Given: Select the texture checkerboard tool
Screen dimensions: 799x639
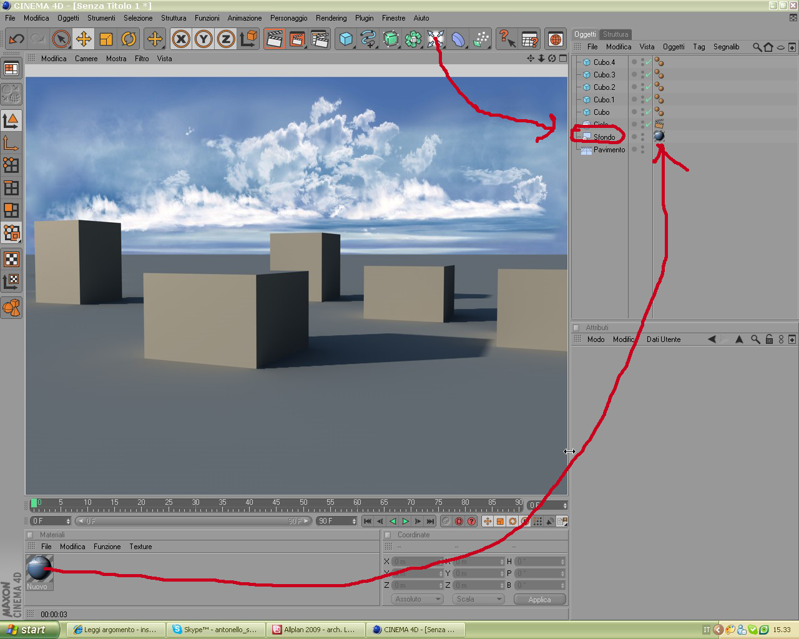Looking at the screenshot, I should 11,259.
